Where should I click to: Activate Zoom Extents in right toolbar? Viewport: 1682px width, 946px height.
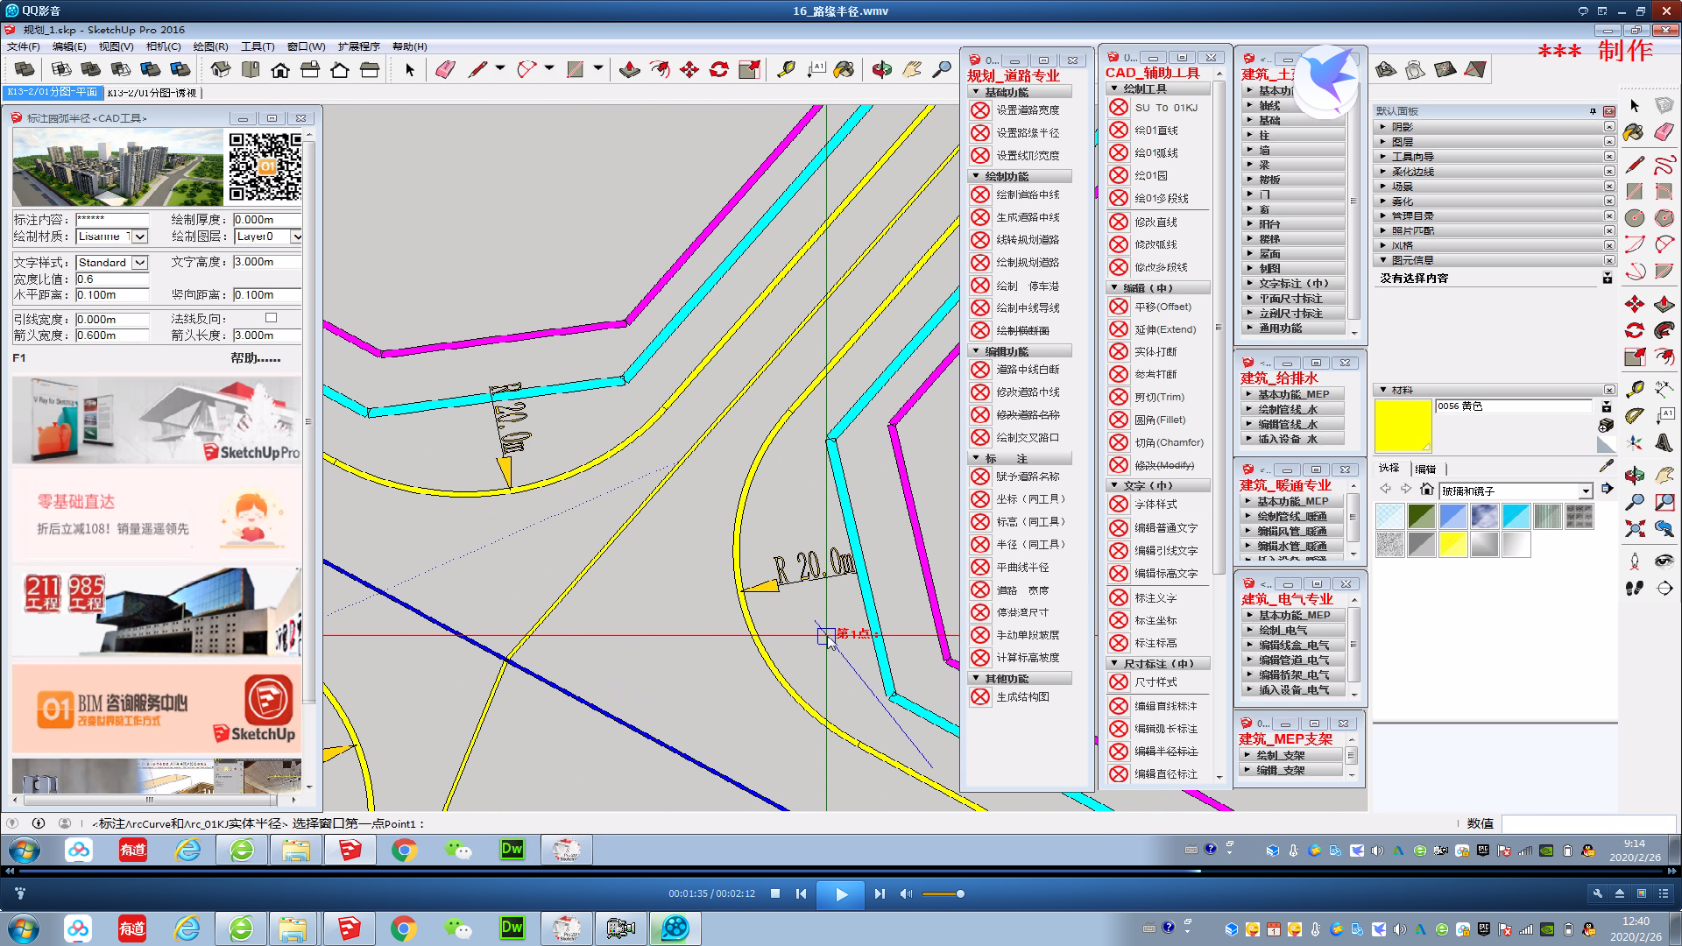pyautogui.click(x=1635, y=528)
